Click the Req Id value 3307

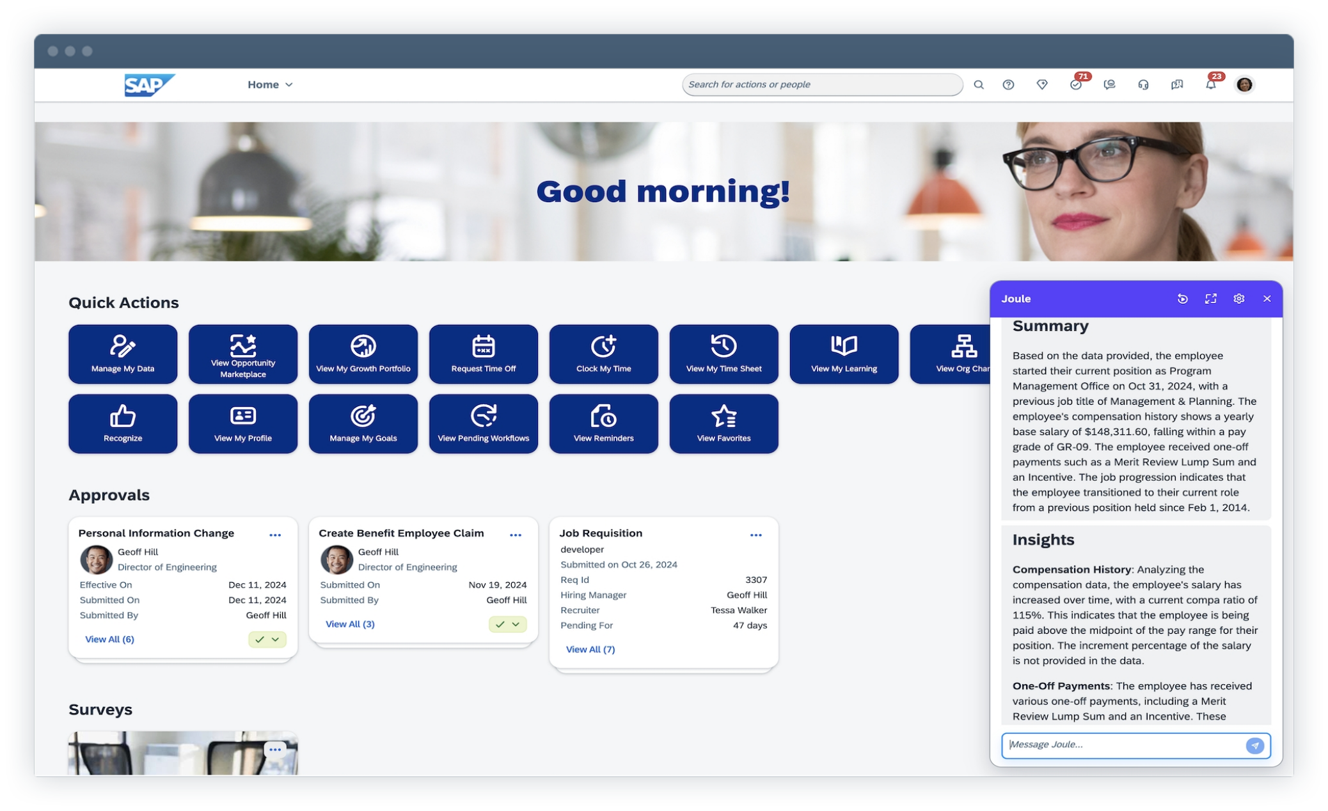tap(756, 580)
